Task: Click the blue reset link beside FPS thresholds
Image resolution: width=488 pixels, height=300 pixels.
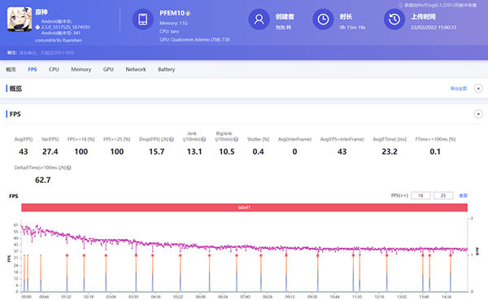Action: pyautogui.click(x=464, y=195)
